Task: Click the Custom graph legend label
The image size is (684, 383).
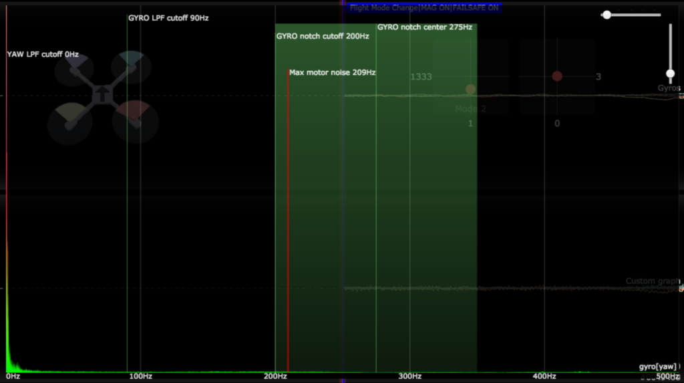Action: [651, 281]
